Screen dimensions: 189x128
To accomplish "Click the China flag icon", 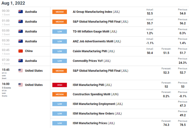I will click(x=20, y=51).
